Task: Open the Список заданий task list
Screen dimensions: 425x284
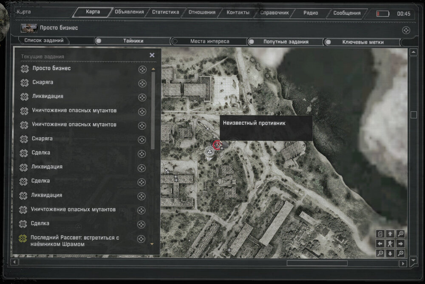Action: [x=44, y=41]
